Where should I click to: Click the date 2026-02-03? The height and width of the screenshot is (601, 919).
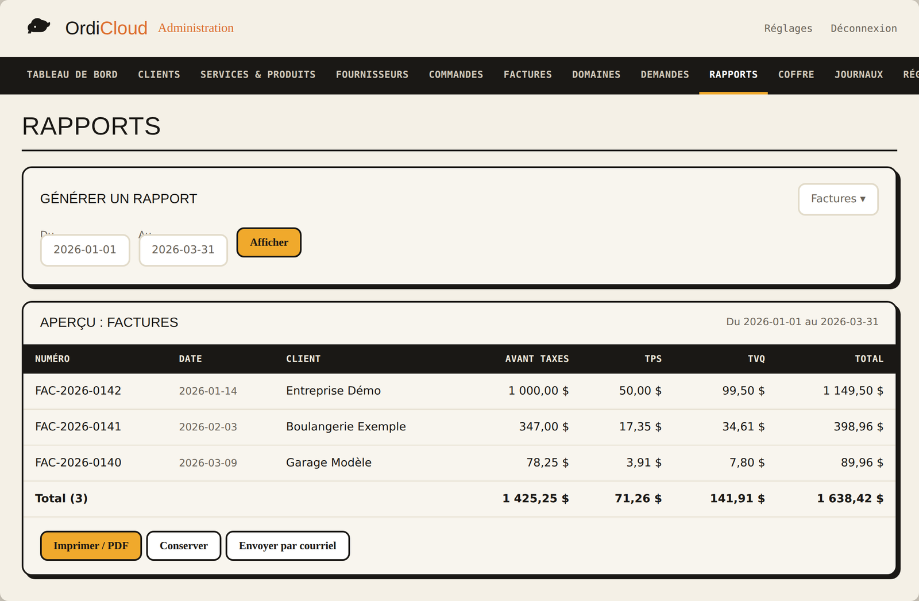click(208, 427)
